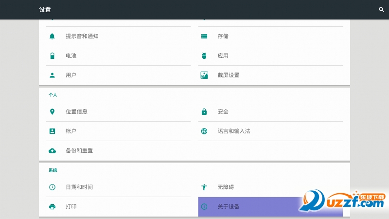This screenshot has width=389, height=219.
Task: Click the location pin icon
Action: tap(53, 111)
